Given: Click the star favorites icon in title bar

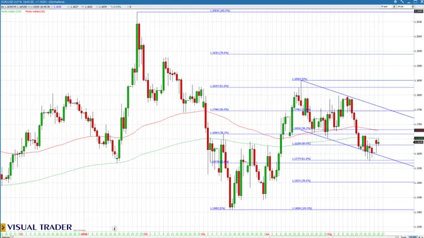Looking at the screenshot, I should [396, 2].
